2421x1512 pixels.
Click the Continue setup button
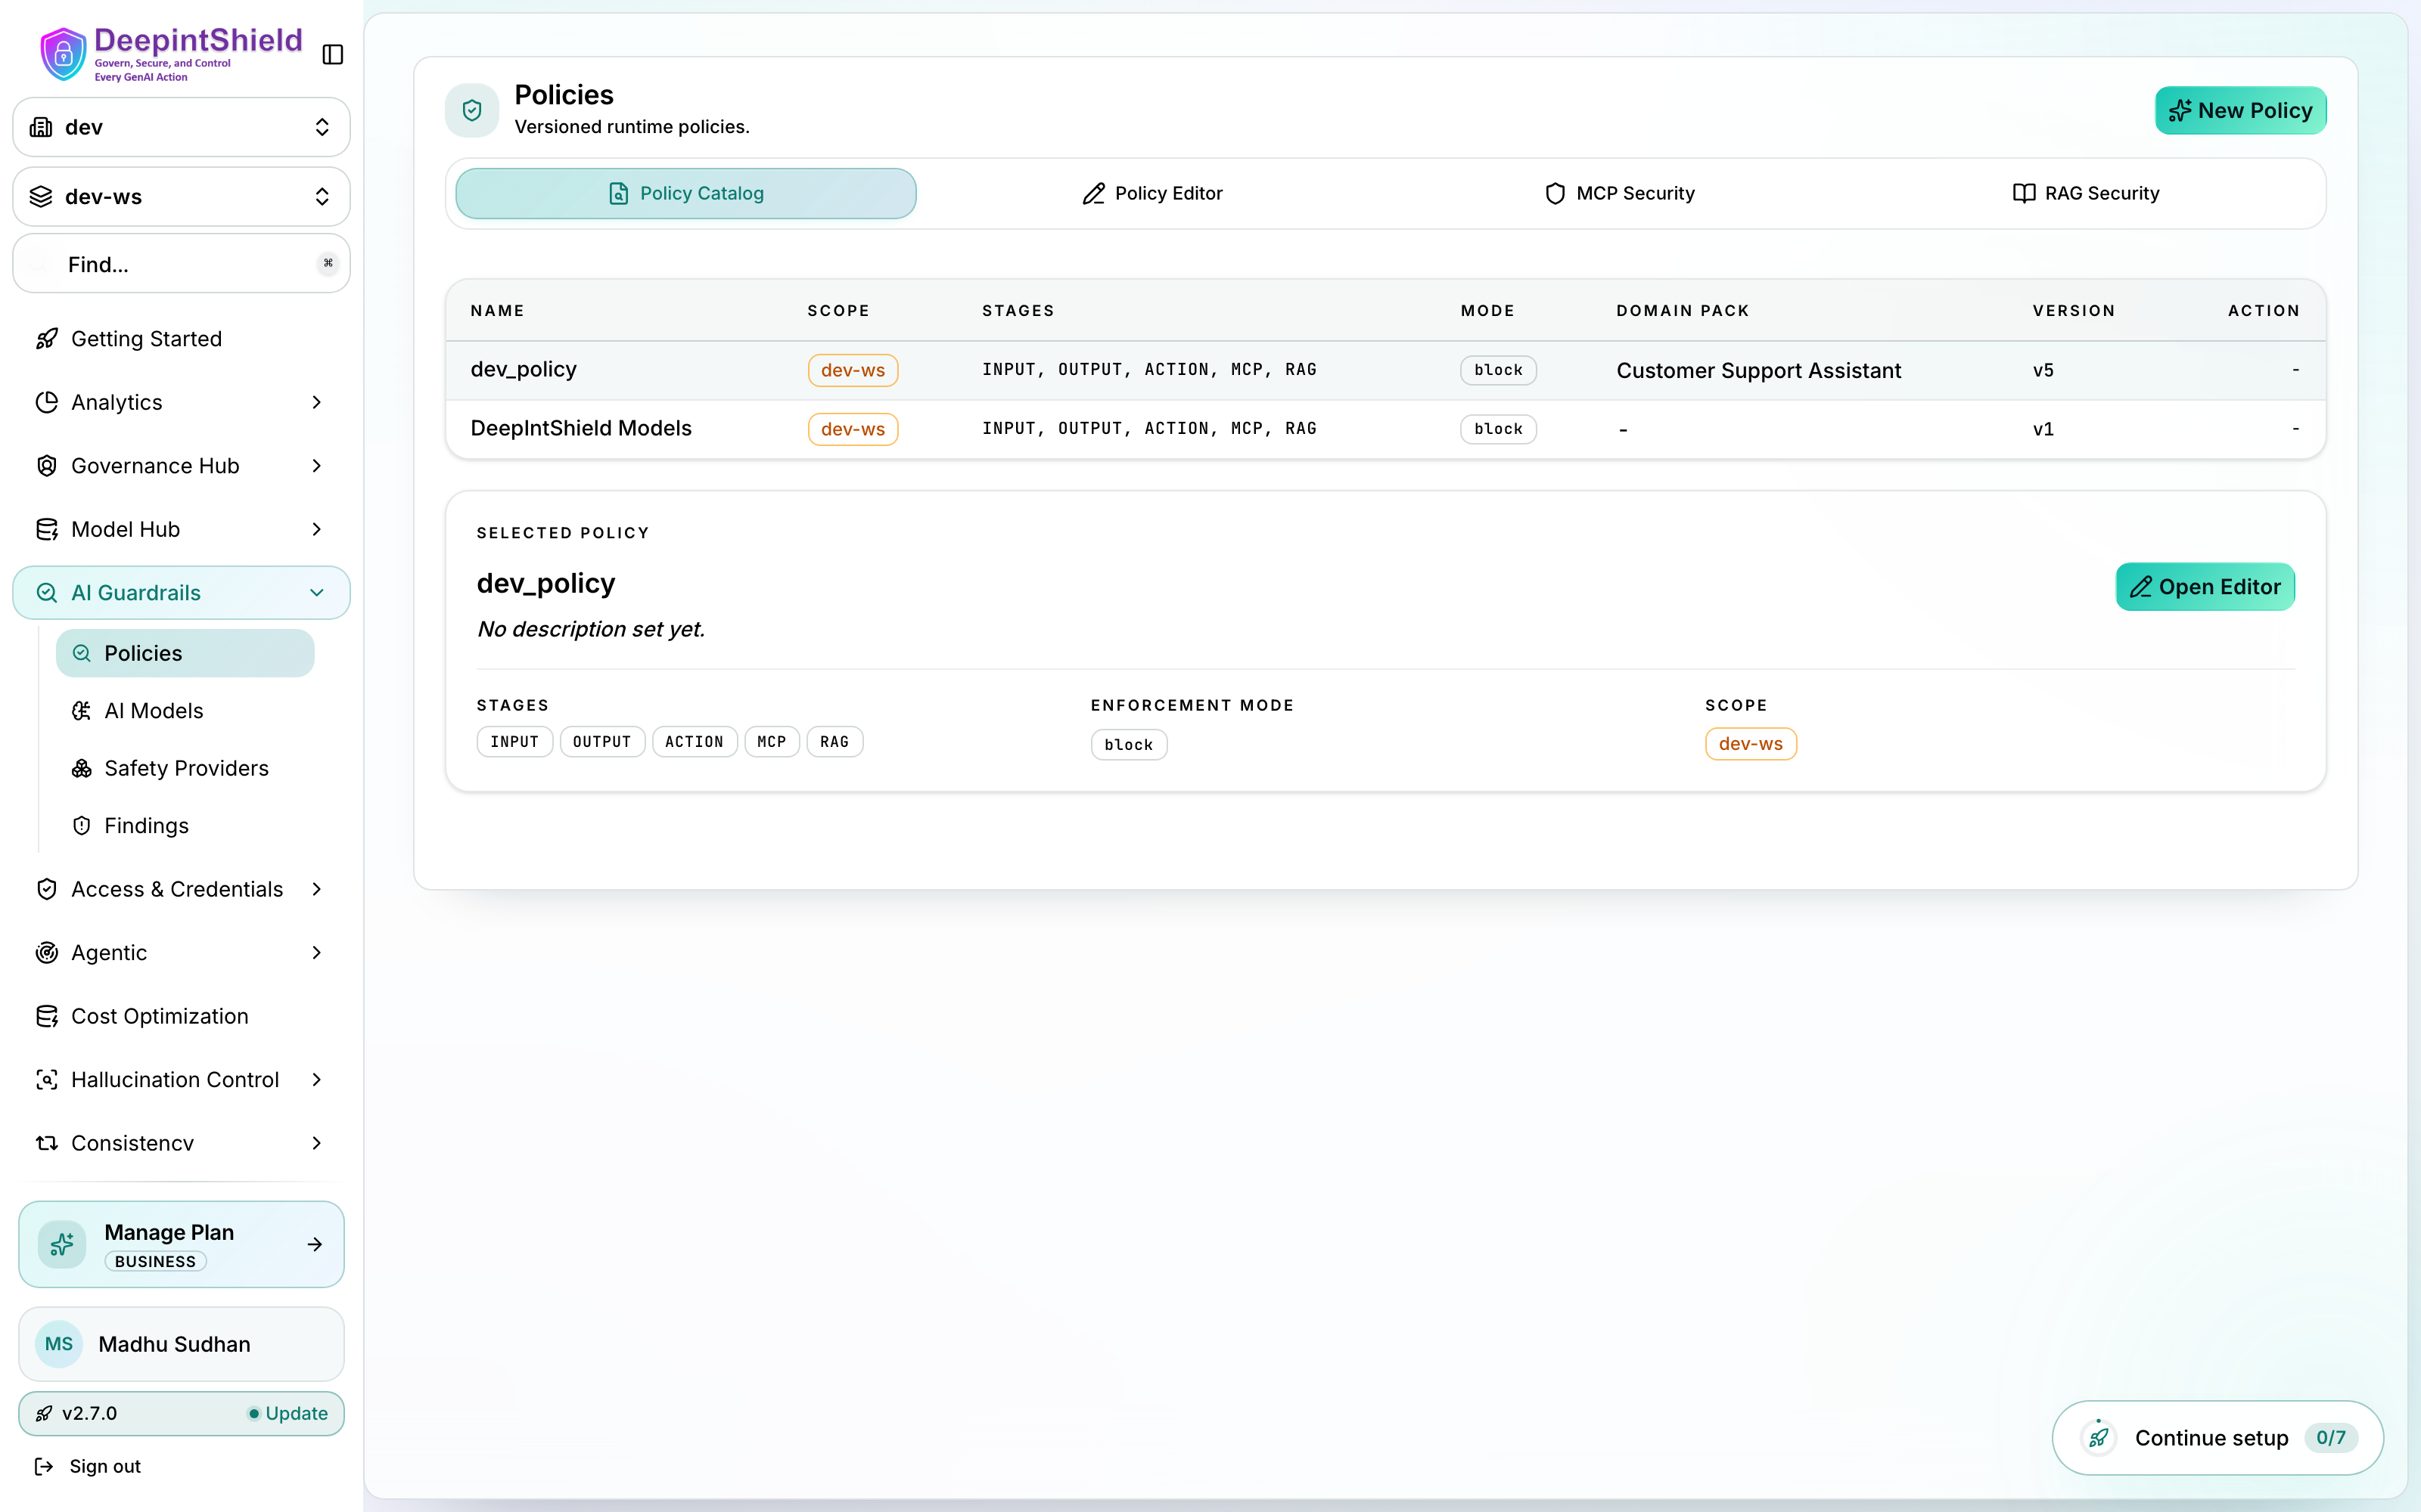point(2217,1437)
